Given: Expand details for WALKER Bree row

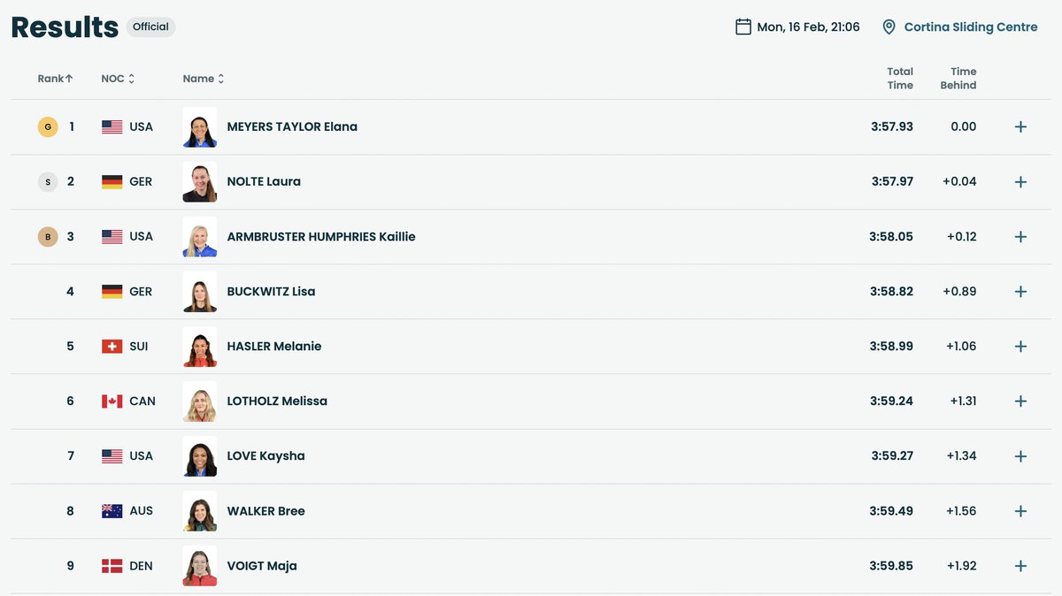Looking at the screenshot, I should [x=1020, y=510].
